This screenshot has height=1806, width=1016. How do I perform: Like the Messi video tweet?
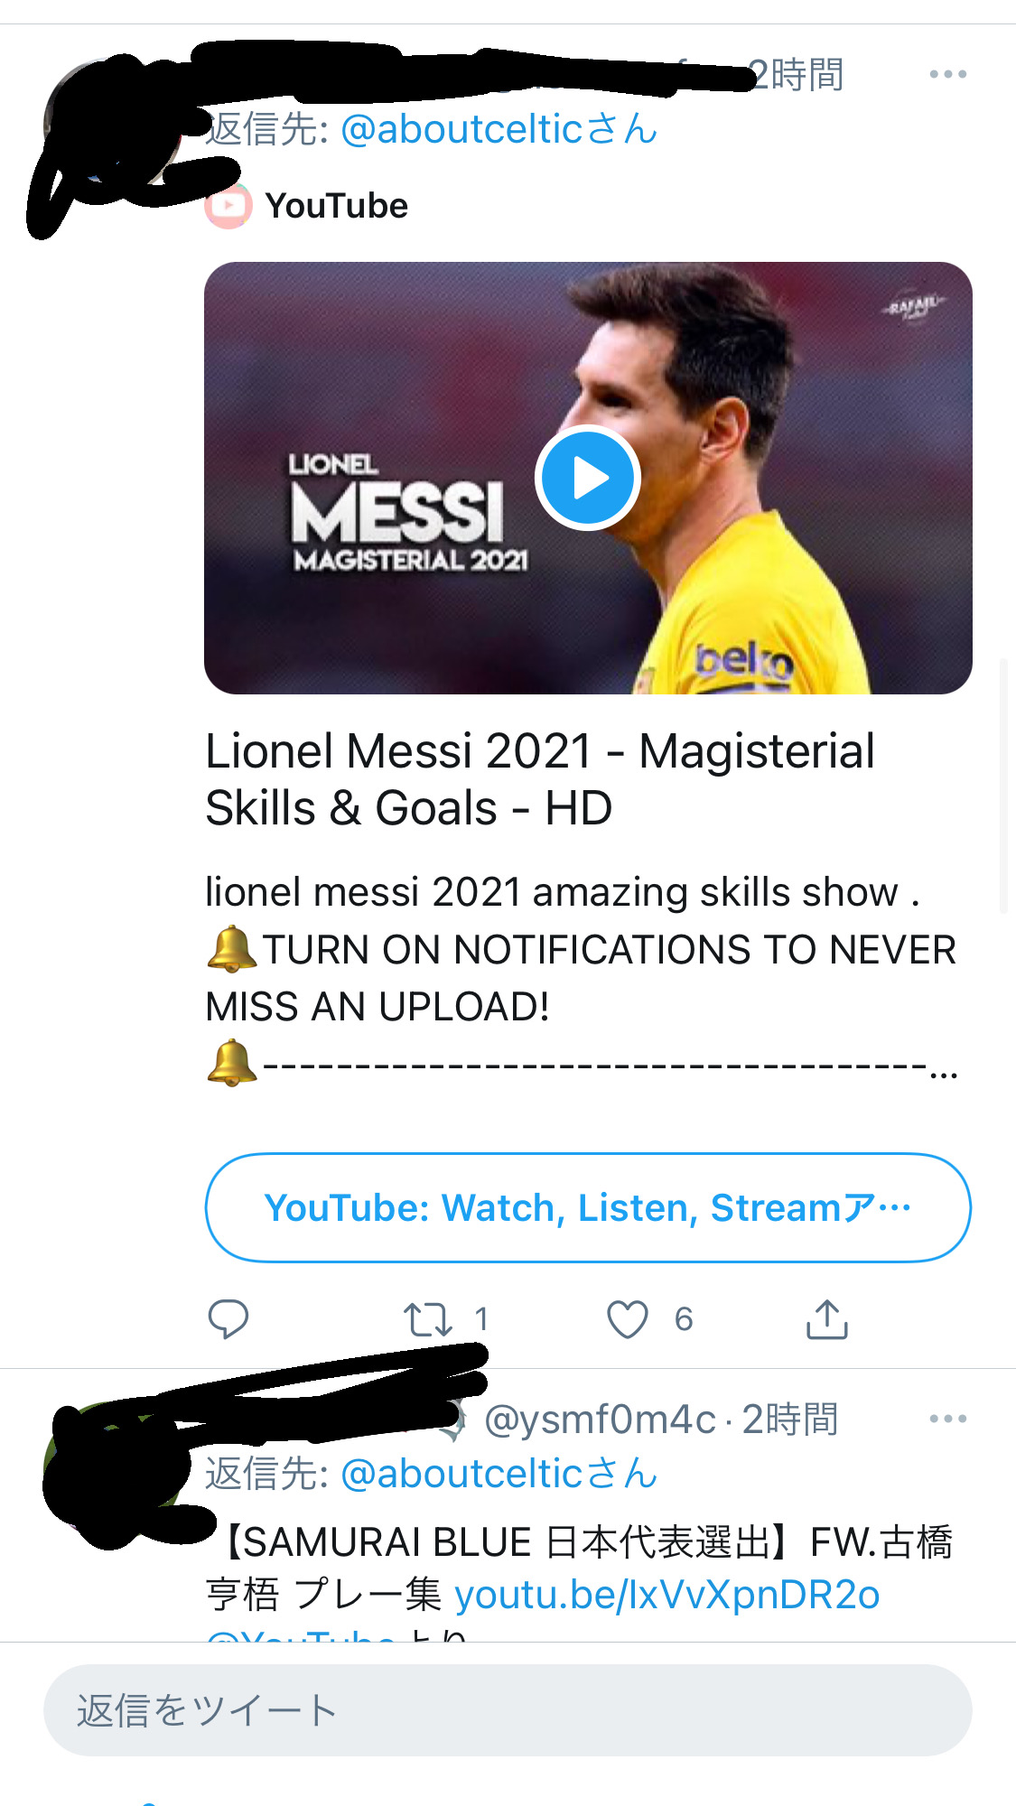(628, 1319)
